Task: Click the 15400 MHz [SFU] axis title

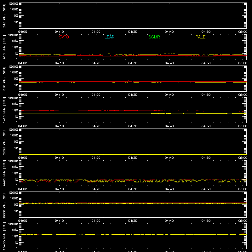Action: 4,236
